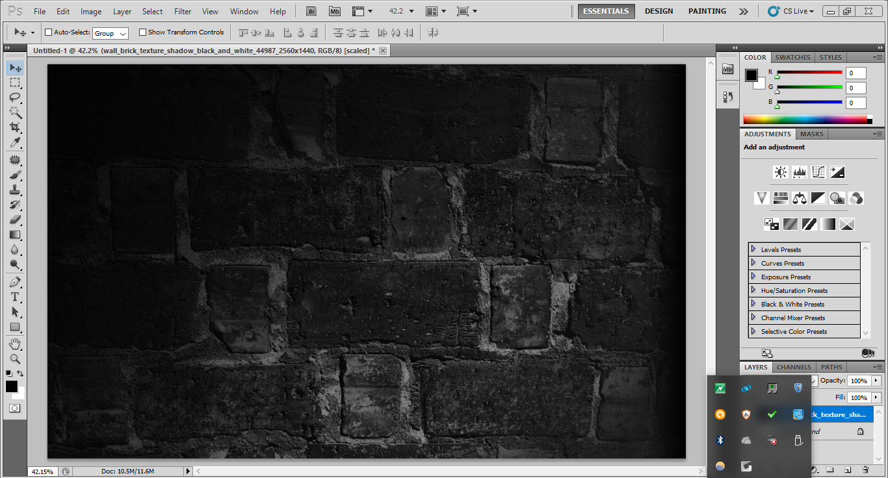Select the Eraser tool
The height and width of the screenshot is (478, 888).
tap(15, 220)
